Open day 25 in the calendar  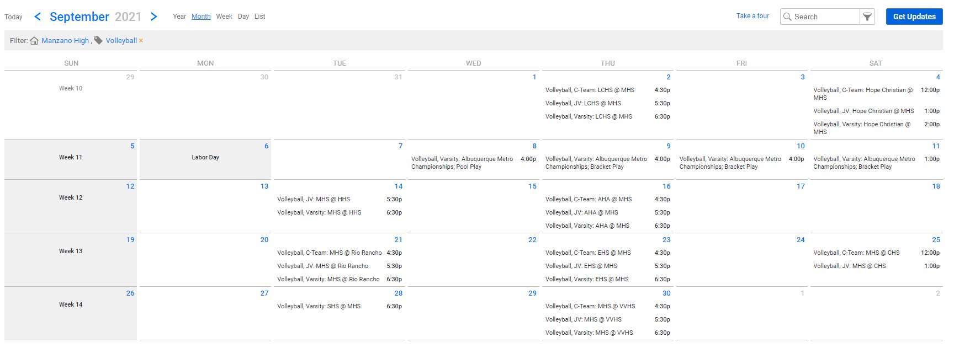coord(936,240)
